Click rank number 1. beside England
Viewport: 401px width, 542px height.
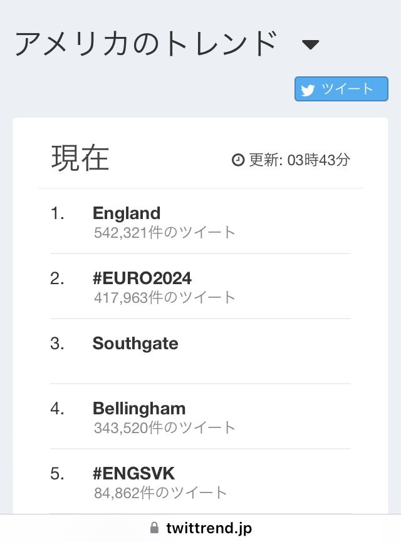58,213
